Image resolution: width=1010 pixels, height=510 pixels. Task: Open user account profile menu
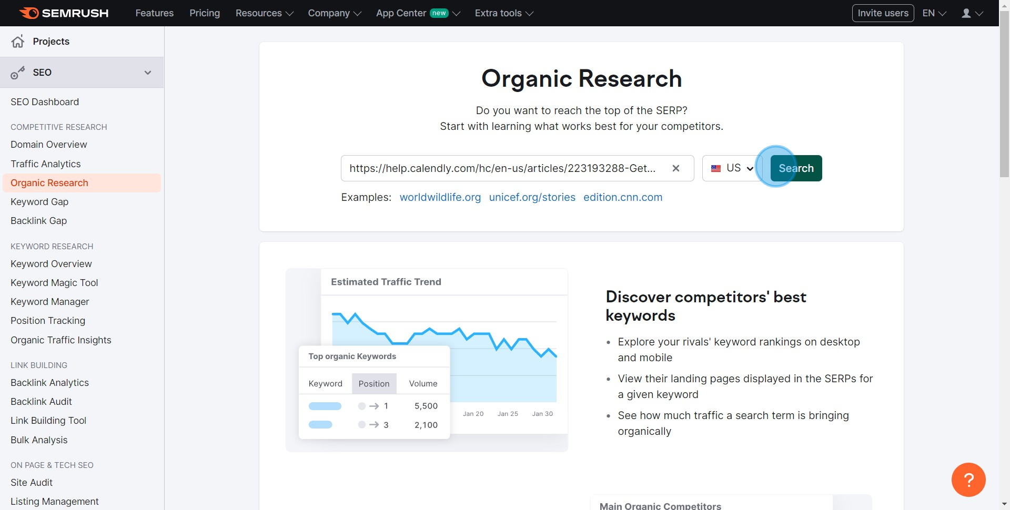click(972, 13)
